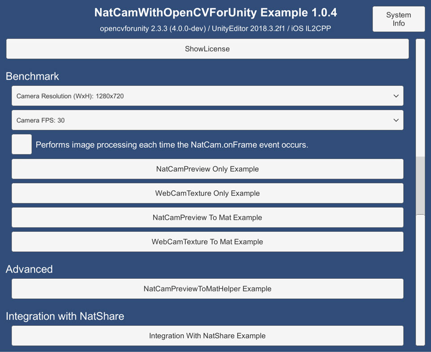The image size is (431, 352).
Task: Launch NatCamPreview Only Example
Action: 207,169
